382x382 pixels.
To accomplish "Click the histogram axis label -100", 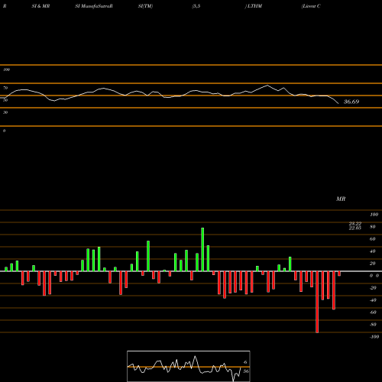I will click(374, 337).
